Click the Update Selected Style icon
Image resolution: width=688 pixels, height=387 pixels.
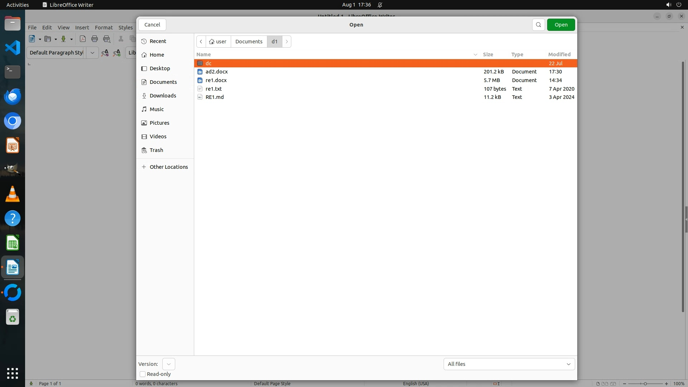105,53
